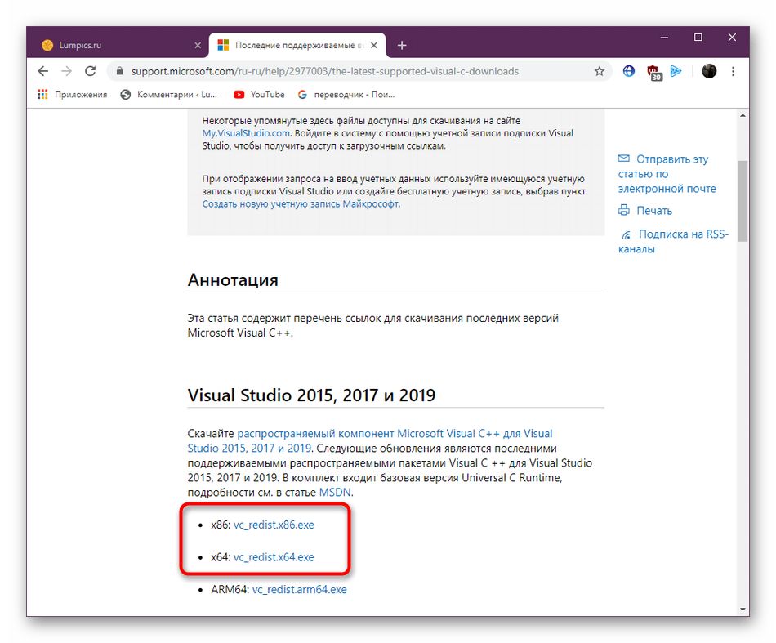Open the YouTube bookmark
This screenshot has width=776, height=643.
258,94
